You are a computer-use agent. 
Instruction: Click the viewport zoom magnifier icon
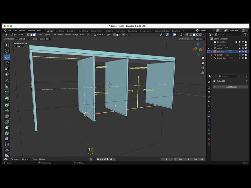pos(203,58)
